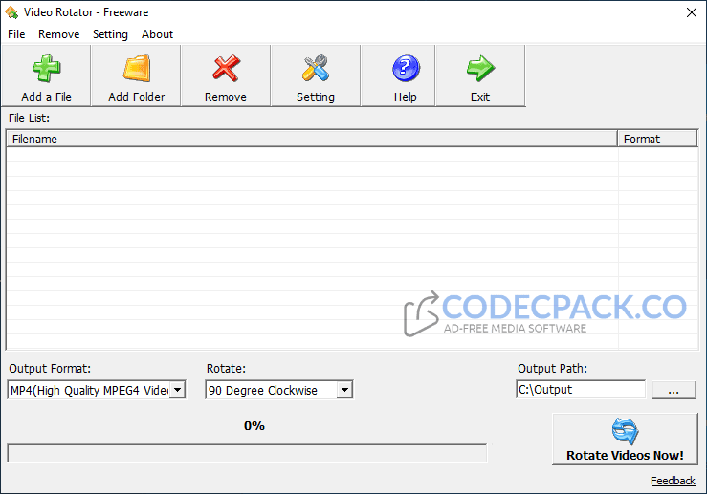Image resolution: width=707 pixels, height=494 pixels.
Task: Open the Setting menu in menu bar
Action: pos(110,34)
